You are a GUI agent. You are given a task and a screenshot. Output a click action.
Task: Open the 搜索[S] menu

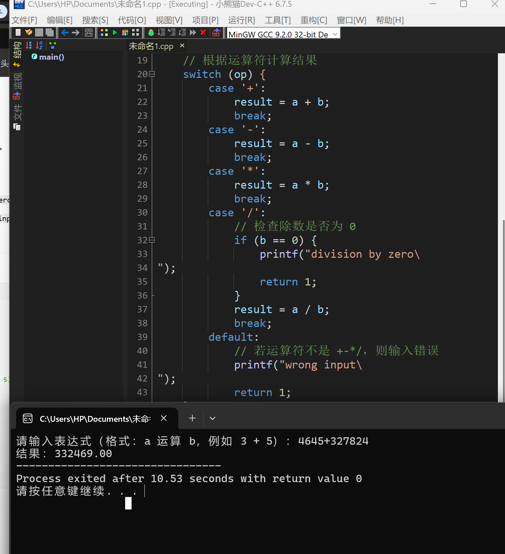95,20
